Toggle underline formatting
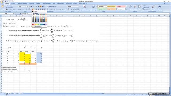Viewport: 171px width, 96px height. click(x=23, y=9)
